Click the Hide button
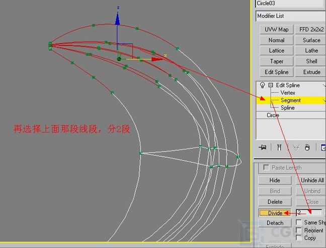 [275, 180]
